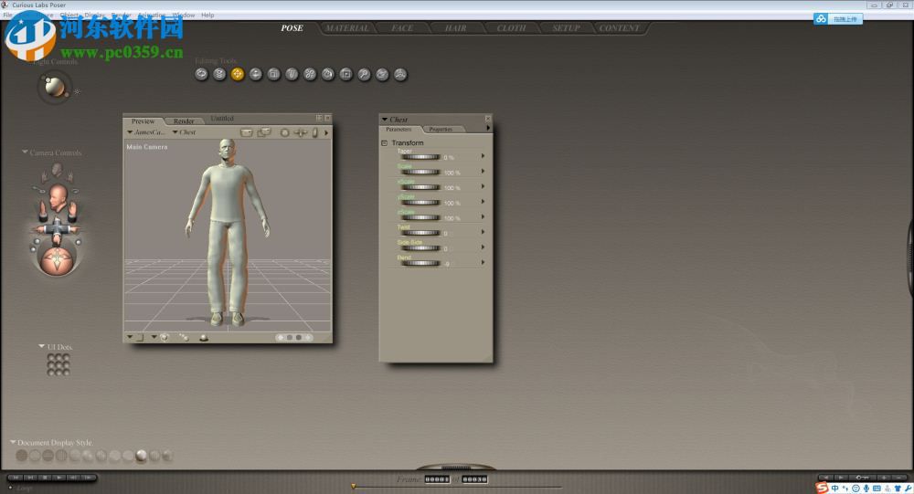The height and width of the screenshot is (494, 914).
Task: Click the highlighted Translate/Pull tool
Action: [238, 74]
